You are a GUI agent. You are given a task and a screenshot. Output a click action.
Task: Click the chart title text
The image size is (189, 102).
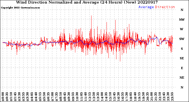pyautogui.click(x=87, y=2)
